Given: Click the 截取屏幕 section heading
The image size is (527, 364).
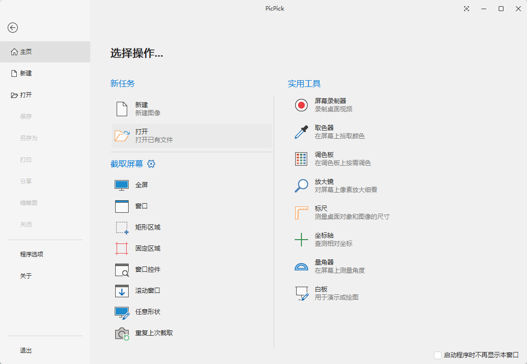Looking at the screenshot, I should pyautogui.click(x=127, y=164).
